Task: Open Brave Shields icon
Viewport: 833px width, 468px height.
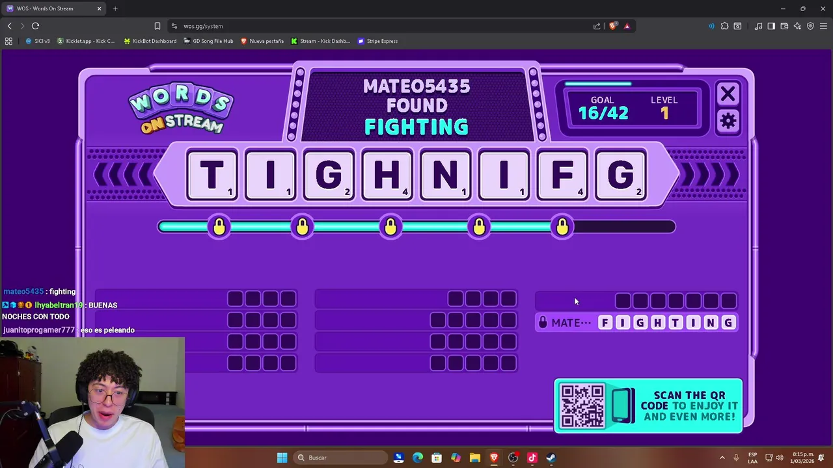Action: pos(612,26)
